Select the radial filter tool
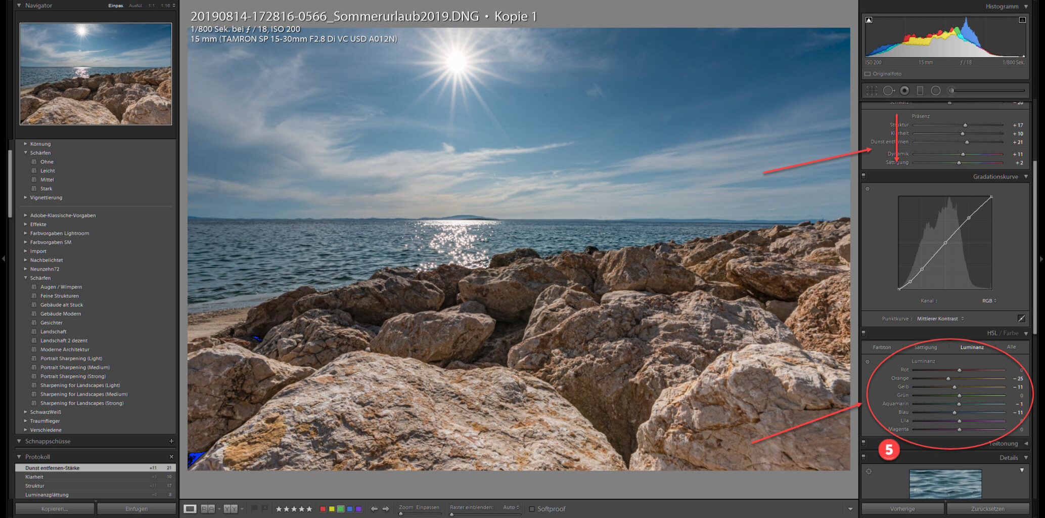1045x518 pixels. [936, 91]
